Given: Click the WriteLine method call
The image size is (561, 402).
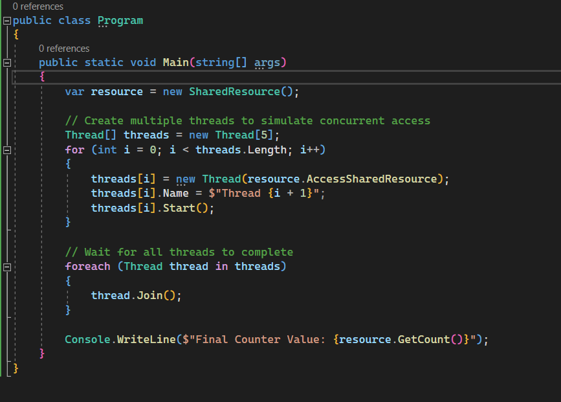Looking at the screenshot, I should (146, 340).
